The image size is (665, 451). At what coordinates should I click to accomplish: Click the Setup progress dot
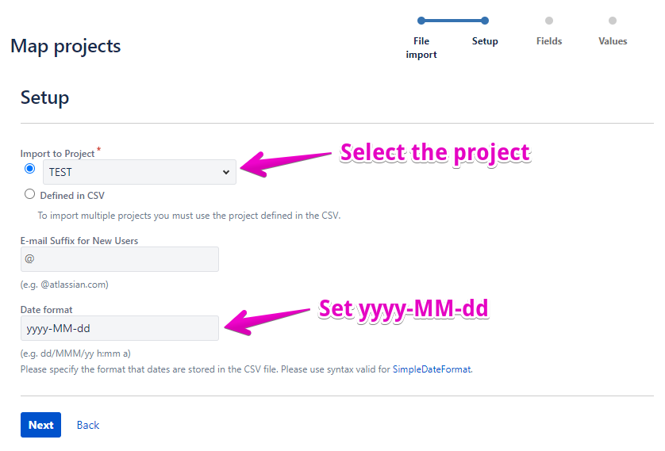[485, 21]
